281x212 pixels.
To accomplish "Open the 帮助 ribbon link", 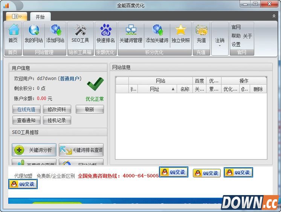I will click(x=236, y=36).
